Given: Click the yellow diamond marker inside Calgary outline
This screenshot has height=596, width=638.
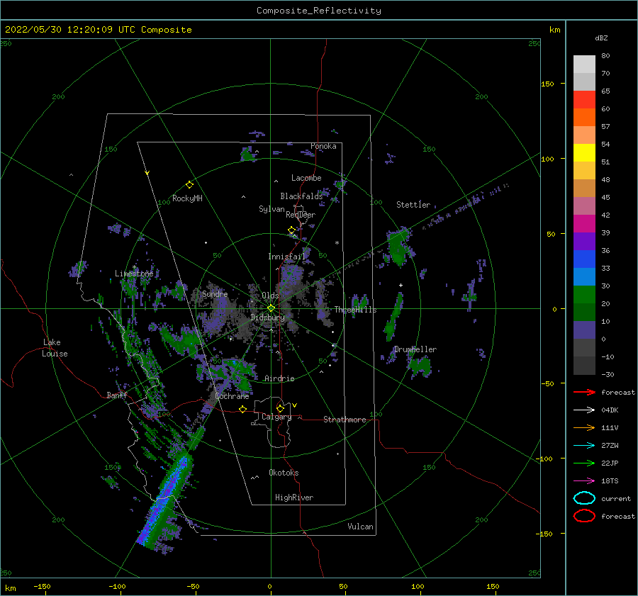Looking at the screenshot, I should tap(280, 408).
